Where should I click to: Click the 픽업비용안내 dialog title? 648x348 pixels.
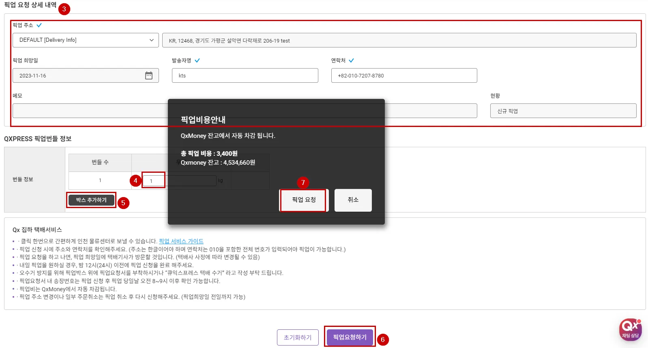[x=203, y=120]
